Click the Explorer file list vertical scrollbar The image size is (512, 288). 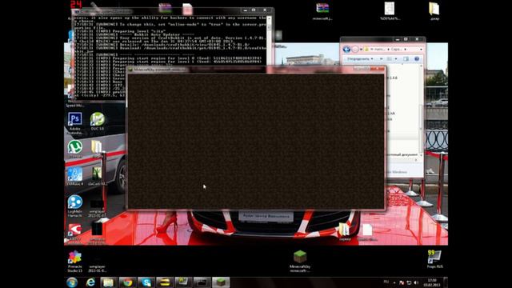pos(421,110)
